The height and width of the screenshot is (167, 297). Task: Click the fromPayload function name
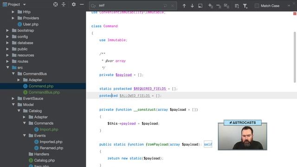(x=157, y=144)
